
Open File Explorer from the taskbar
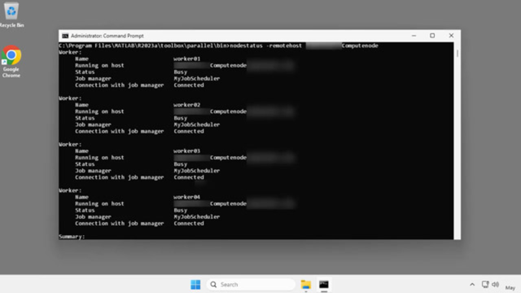pyautogui.click(x=306, y=284)
